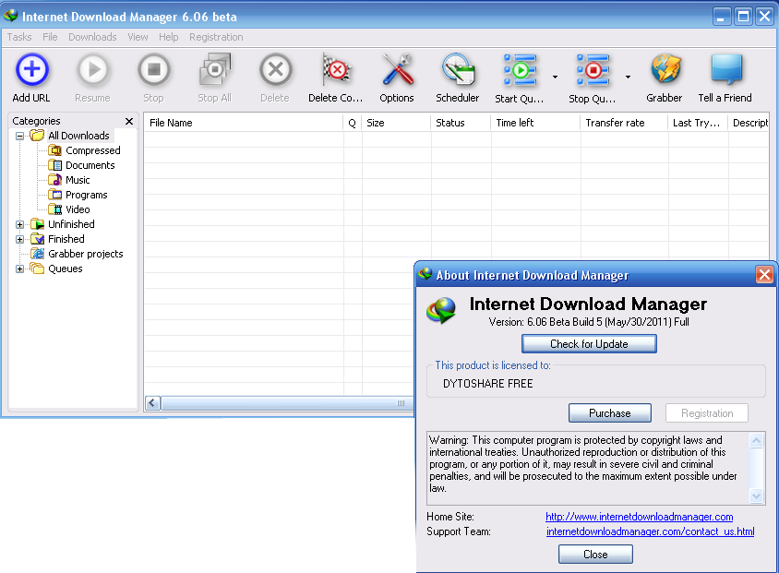779x573 pixels.
Task: Sort by Transfer rate column header
Action: coord(624,123)
